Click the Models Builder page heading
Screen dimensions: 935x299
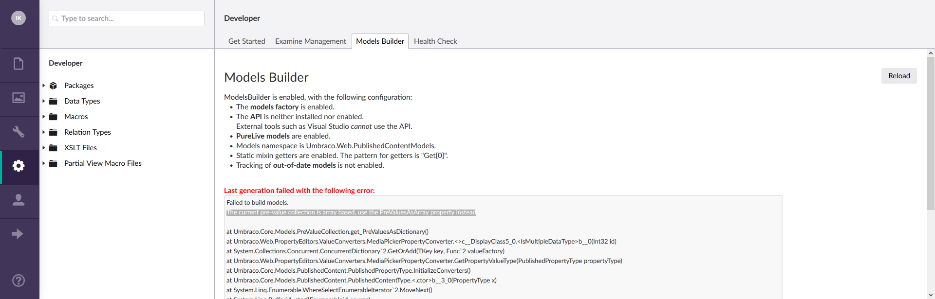coord(266,77)
